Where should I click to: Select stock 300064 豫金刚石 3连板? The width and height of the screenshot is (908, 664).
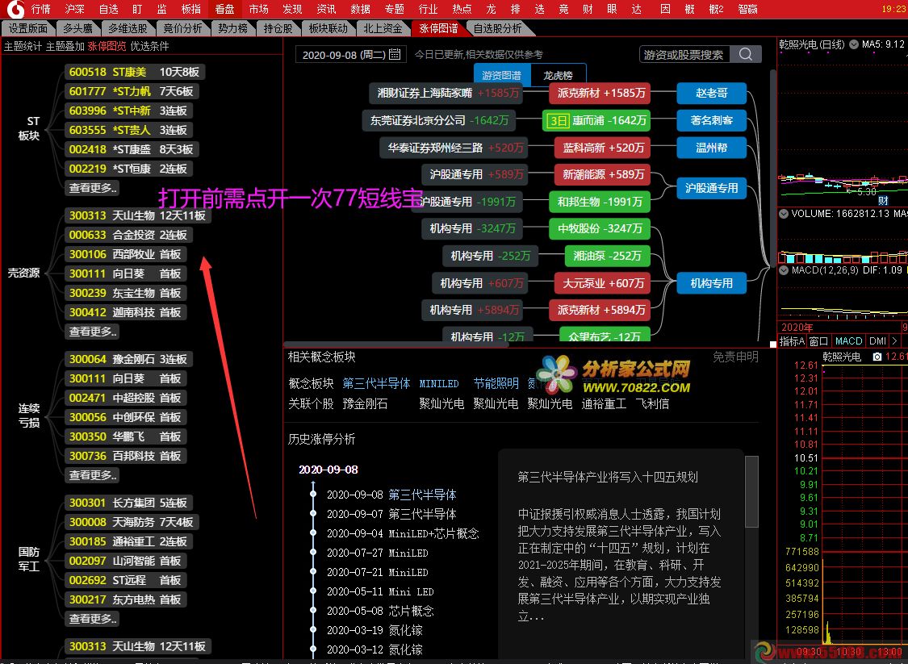point(128,359)
